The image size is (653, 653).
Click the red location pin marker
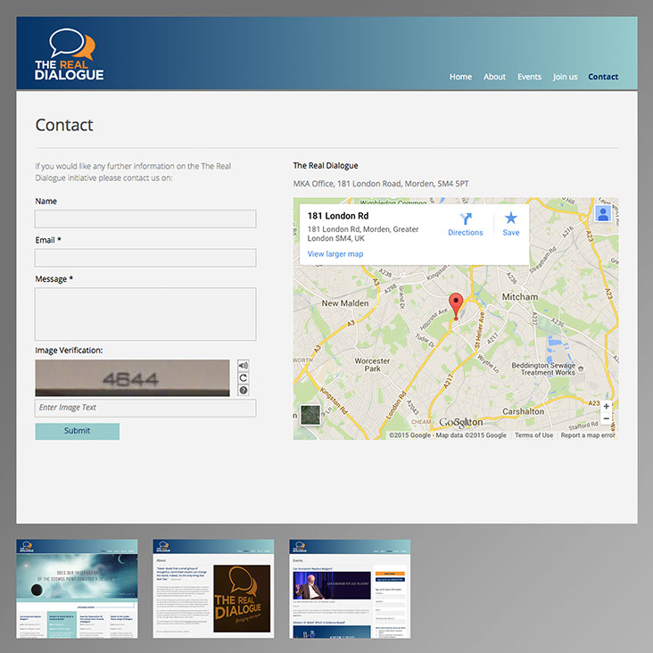click(456, 304)
